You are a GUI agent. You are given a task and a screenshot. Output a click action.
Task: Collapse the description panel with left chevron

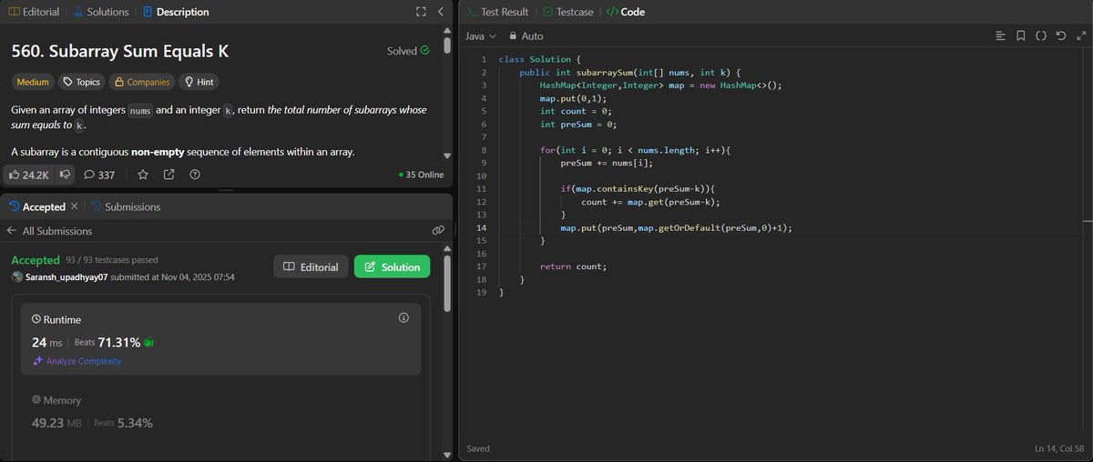coord(440,12)
